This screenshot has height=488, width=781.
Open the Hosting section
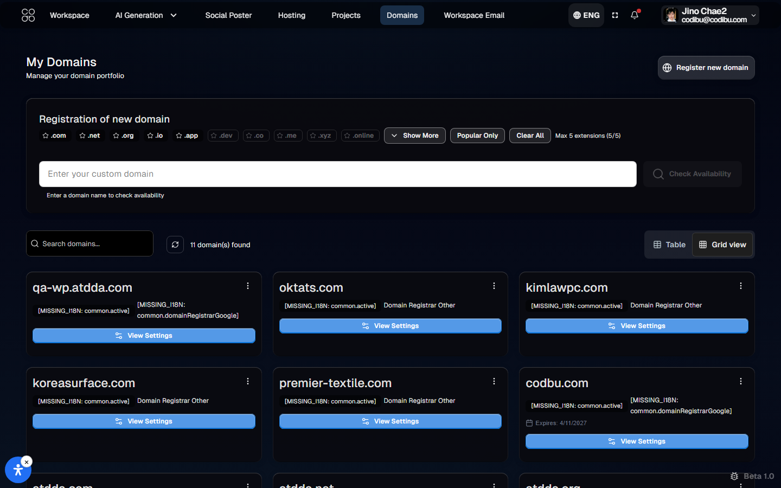[x=292, y=15]
